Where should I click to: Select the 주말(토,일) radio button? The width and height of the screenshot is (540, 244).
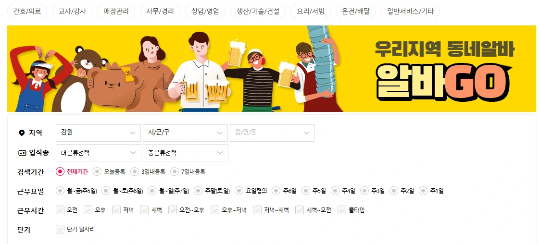(198, 191)
